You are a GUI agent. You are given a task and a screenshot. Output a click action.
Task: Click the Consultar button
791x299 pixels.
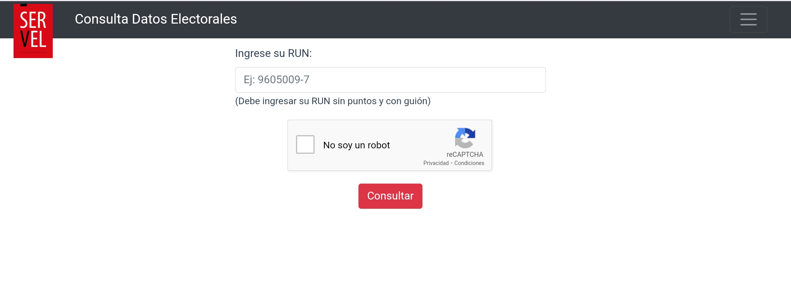point(390,196)
